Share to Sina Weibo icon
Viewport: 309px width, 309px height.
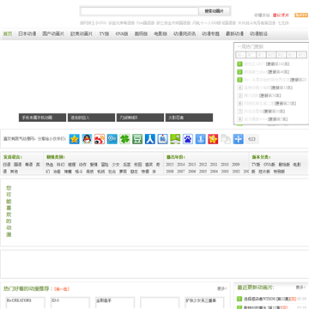[x=100, y=139]
